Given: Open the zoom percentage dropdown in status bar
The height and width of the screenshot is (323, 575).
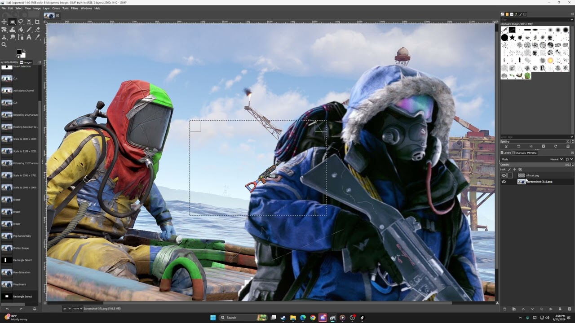Looking at the screenshot, I should (77, 308).
